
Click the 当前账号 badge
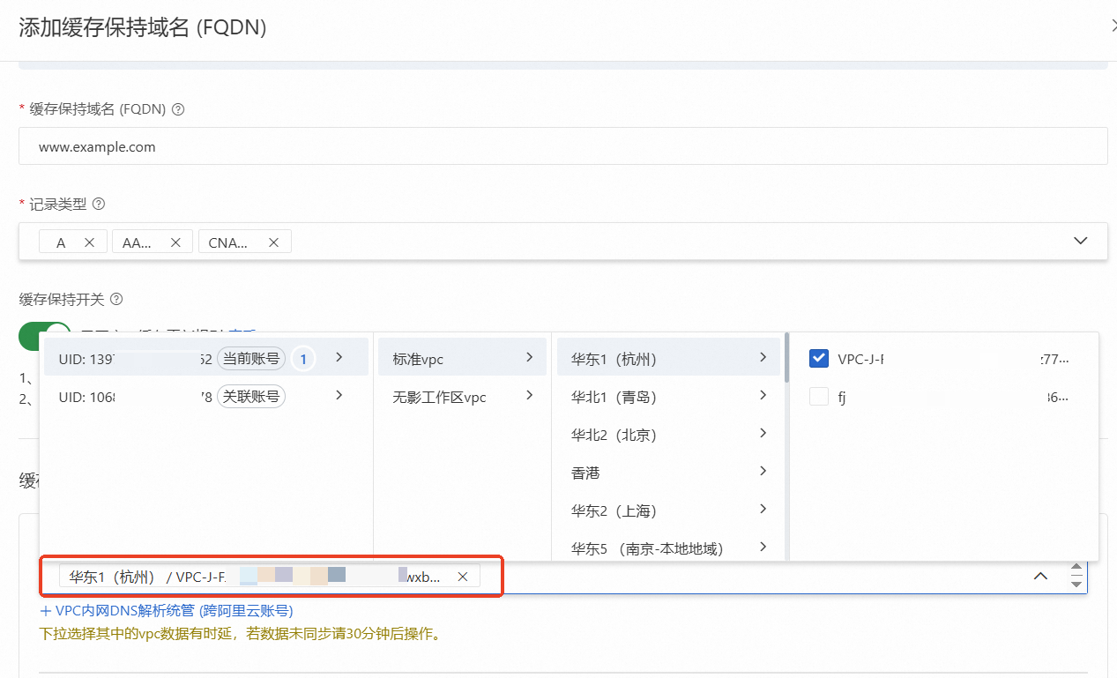tap(251, 358)
